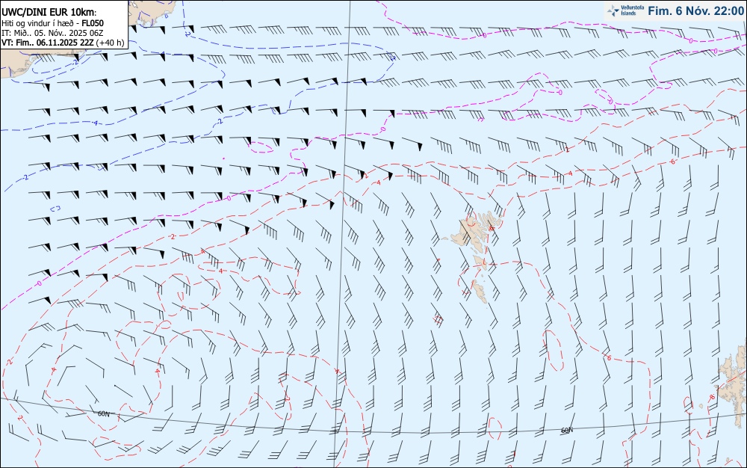Click the 'UWC/DINI EUR 10km:' title
The image size is (747, 468).
pos(49,13)
